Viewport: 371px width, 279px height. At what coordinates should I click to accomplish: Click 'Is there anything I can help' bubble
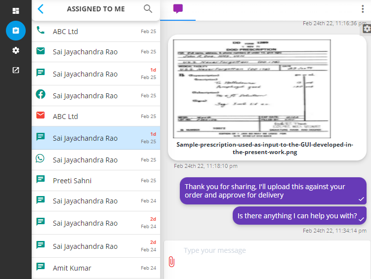(299, 216)
